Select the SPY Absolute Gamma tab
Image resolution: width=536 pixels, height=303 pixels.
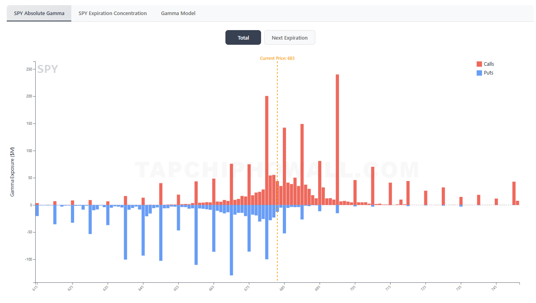point(39,13)
